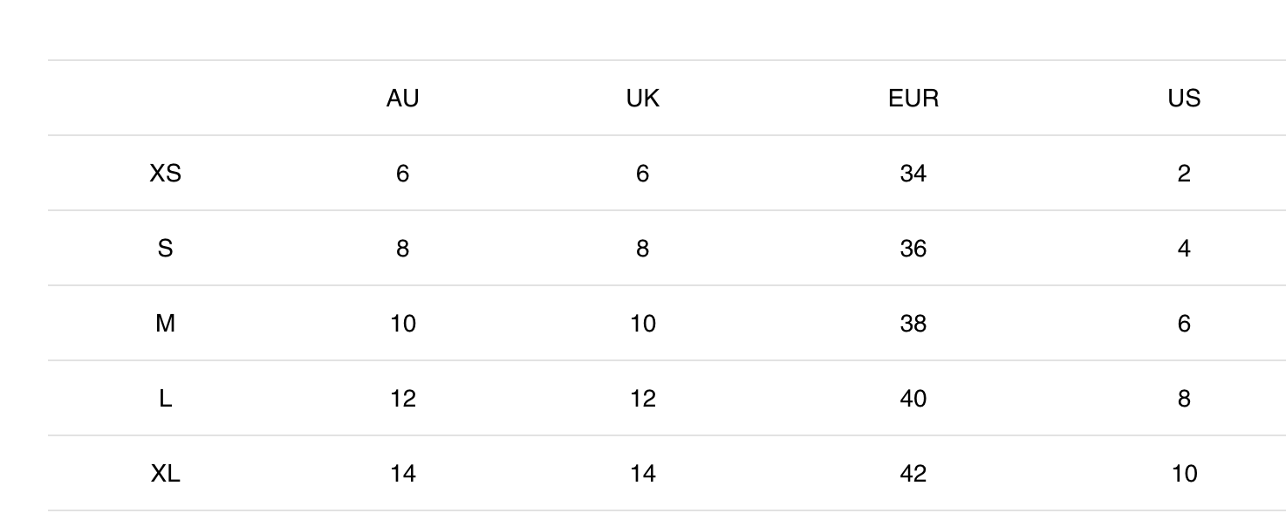Select the M size row label
This screenshot has height=527, width=1286.
166,324
